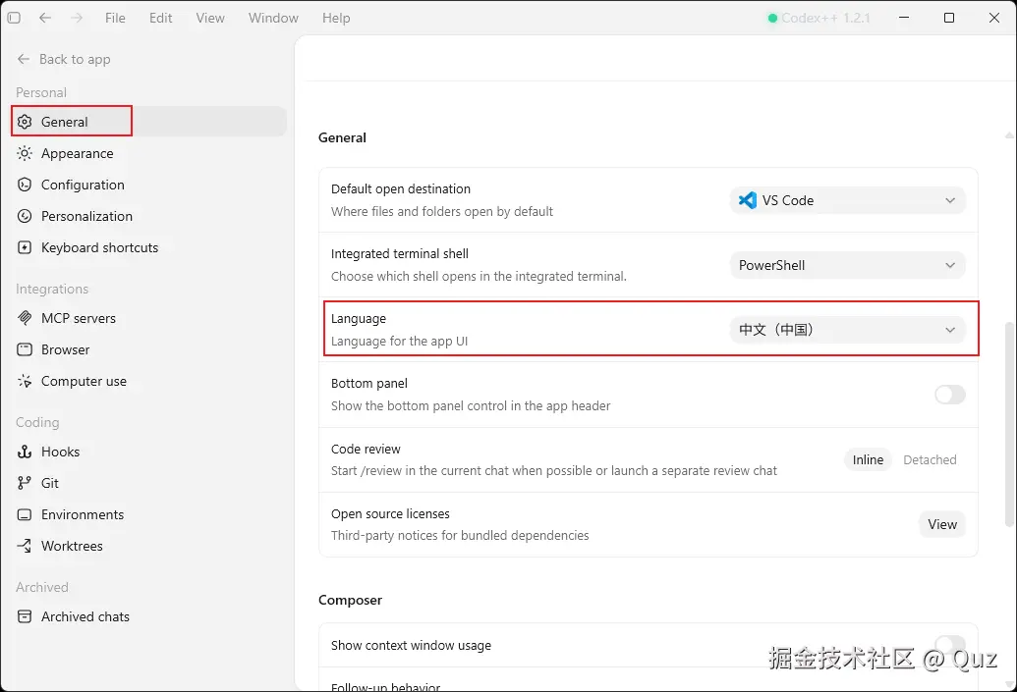Click the Configuration icon in sidebar
Image resolution: width=1017 pixels, height=692 pixels.
click(x=25, y=185)
